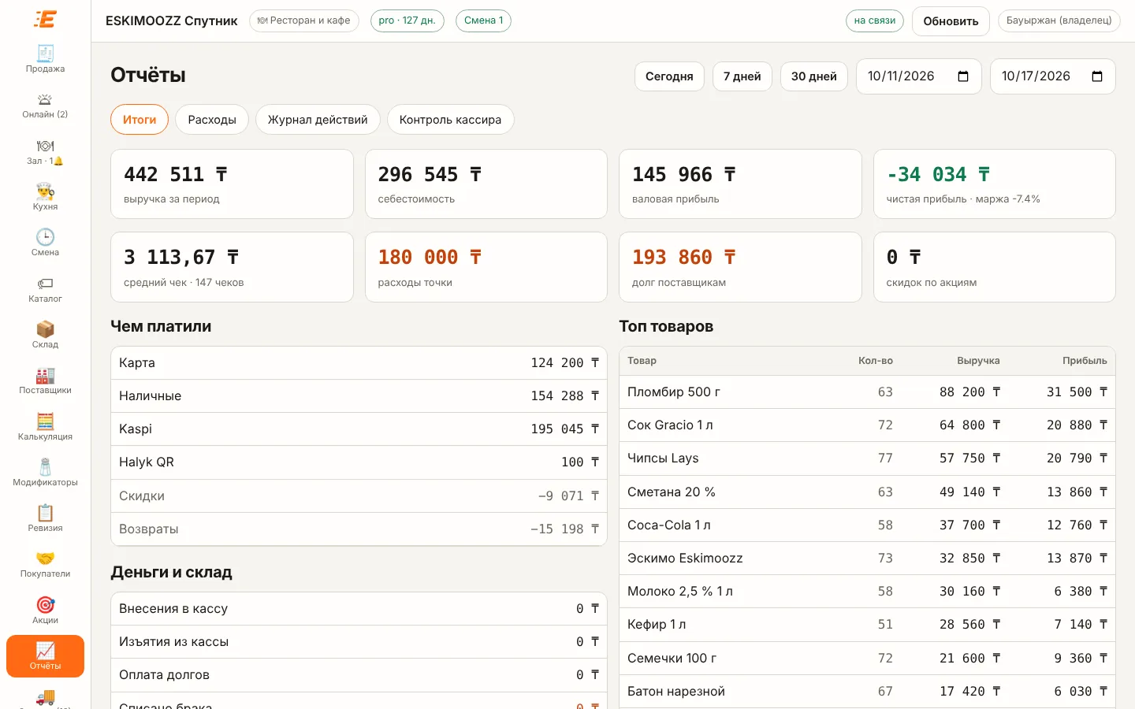The width and height of the screenshot is (1135, 709).
Task: Open the Калькуляция section
Action: pyautogui.click(x=45, y=427)
